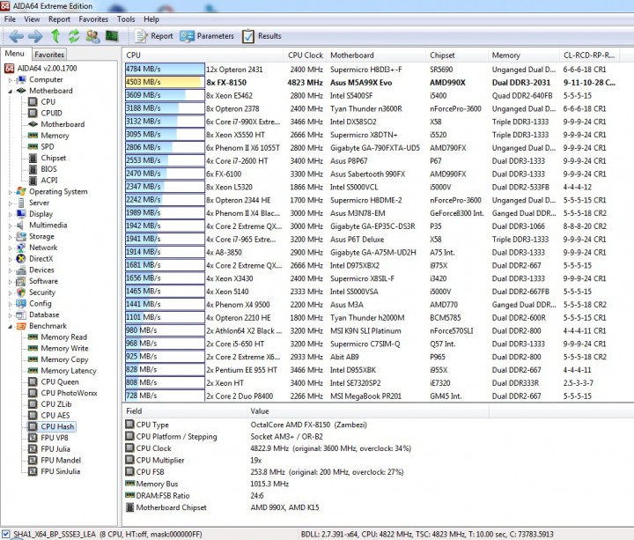Open the Favorites menu
Screen dimensions: 634x540
point(93,19)
